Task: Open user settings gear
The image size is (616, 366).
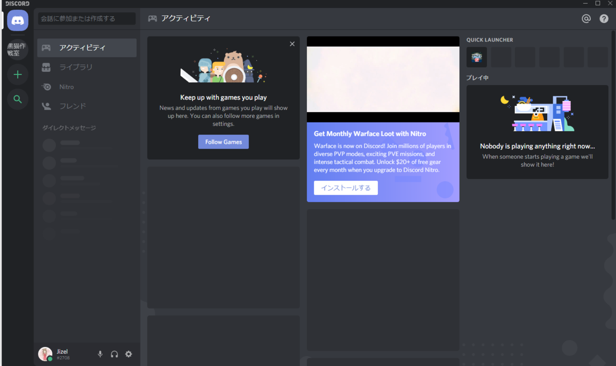Action: (x=129, y=354)
